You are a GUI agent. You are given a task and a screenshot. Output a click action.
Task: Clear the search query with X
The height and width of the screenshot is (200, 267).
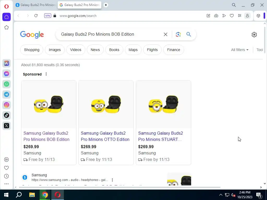point(165,34)
